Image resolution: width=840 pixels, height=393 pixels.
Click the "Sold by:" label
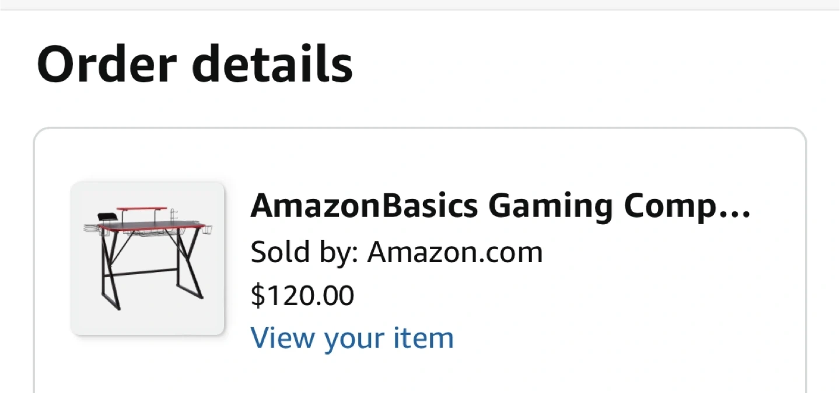coord(304,252)
